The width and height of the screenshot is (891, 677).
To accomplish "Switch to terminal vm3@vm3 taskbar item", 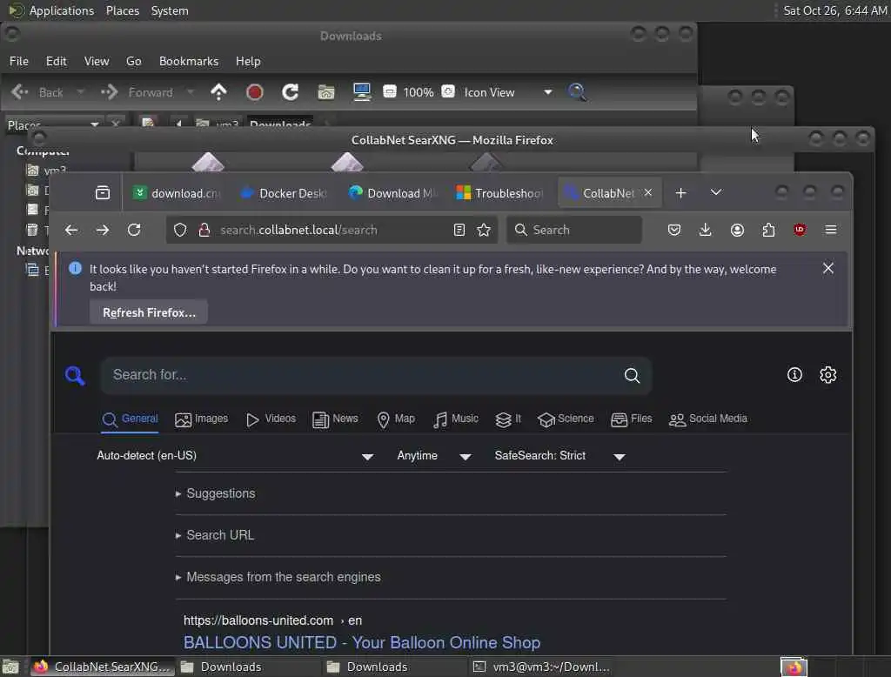I will click(x=543, y=667).
